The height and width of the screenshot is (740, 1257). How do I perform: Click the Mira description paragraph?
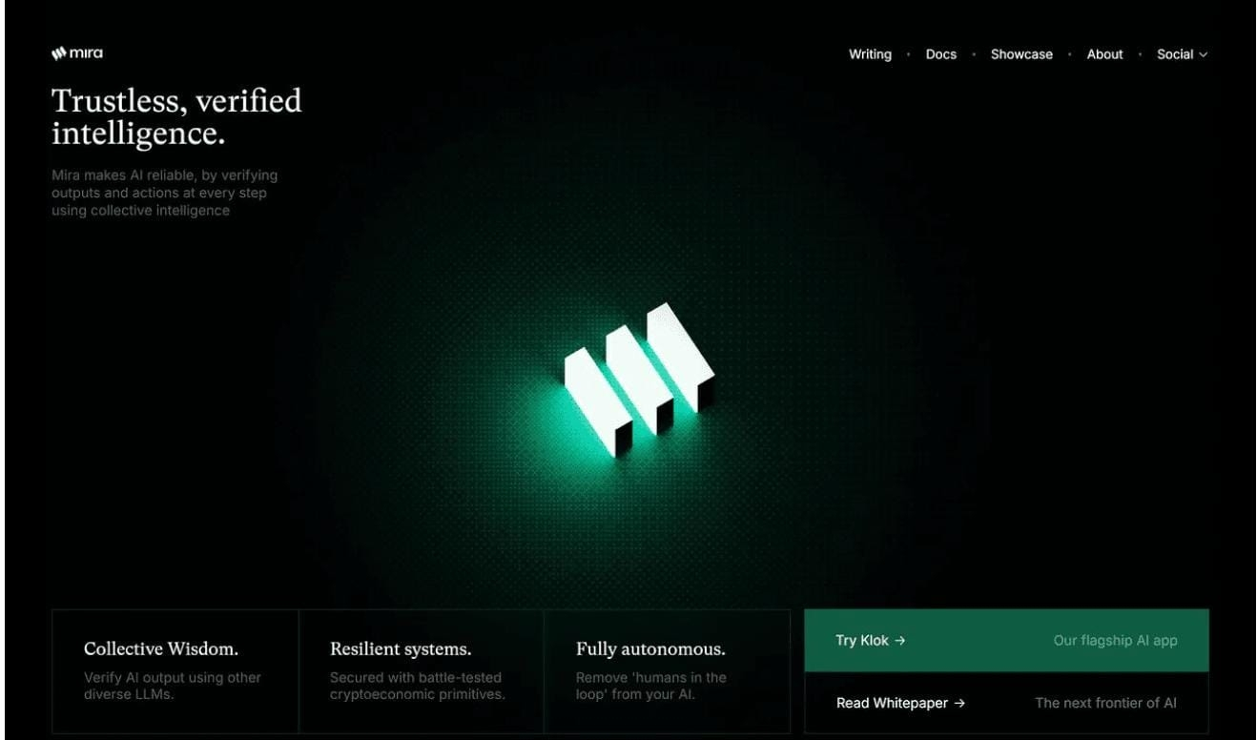pyautogui.click(x=164, y=193)
